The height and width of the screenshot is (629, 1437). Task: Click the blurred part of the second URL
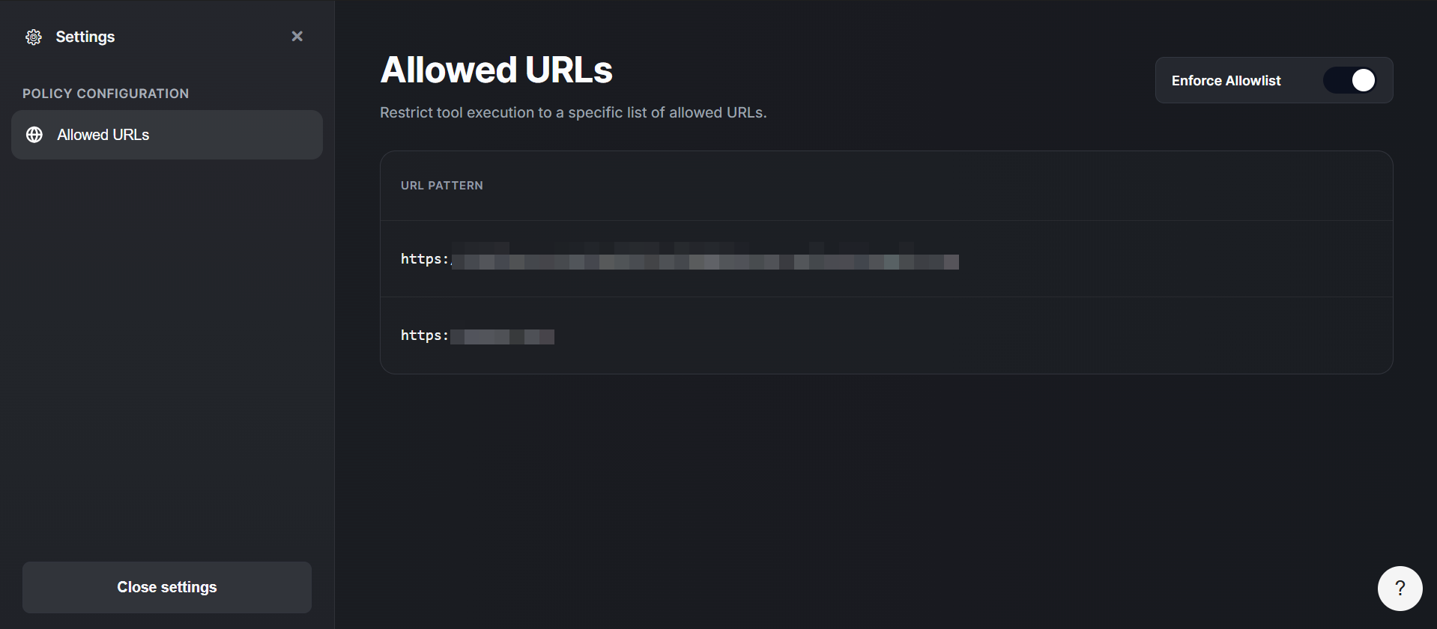pyautogui.click(x=502, y=336)
